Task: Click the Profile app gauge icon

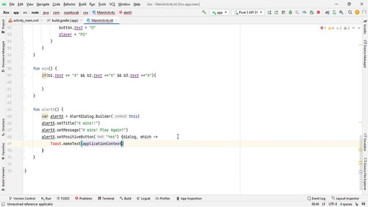Action: 304,13
